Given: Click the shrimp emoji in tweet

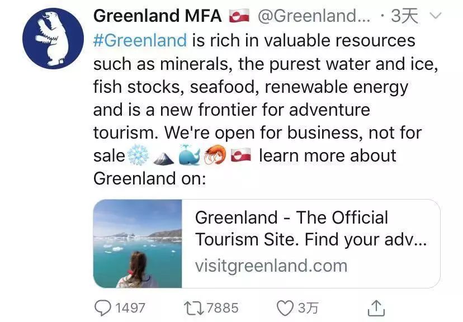Looking at the screenshot, I should click(215, 156).
